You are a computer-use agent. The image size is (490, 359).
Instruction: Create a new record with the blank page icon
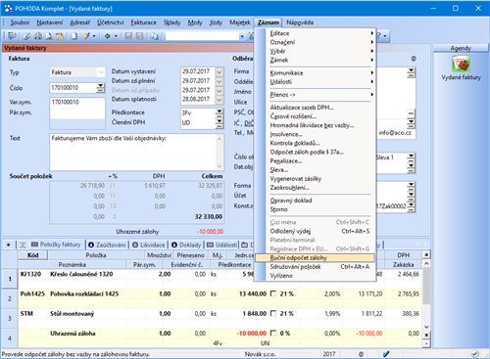(x=74, y=36)
